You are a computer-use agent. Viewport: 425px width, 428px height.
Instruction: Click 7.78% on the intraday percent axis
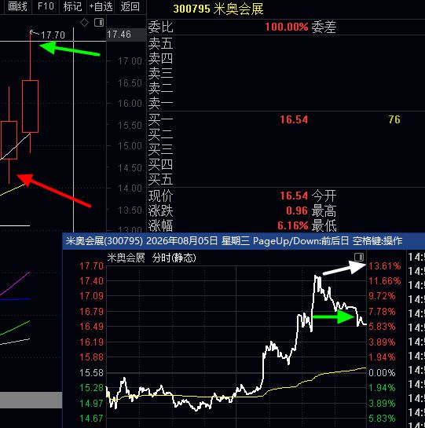pyautogui.click(x=382, y=312)
